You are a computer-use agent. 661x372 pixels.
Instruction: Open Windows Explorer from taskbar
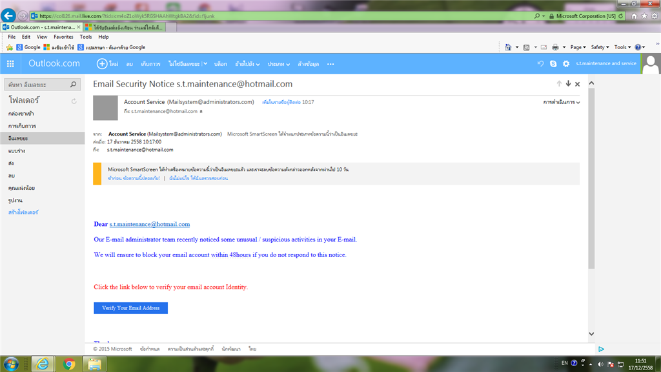tap(94, 364)
